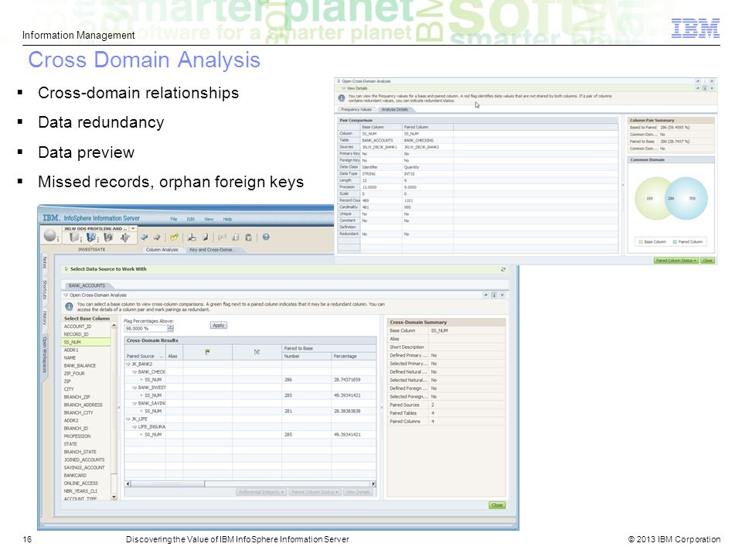The height and width of the screenshot is (557, 742).
Task: Collapse the BANK_SAVIN table node
Action: click(134, 404)
